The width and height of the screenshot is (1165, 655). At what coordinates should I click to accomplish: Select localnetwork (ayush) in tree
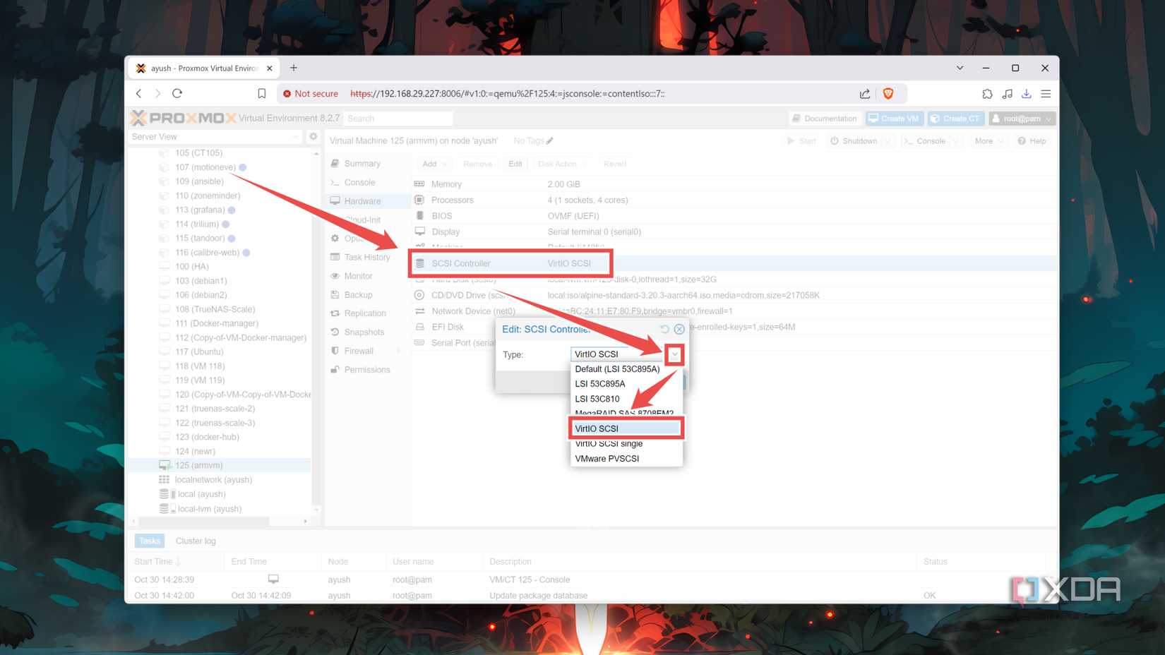219,479
